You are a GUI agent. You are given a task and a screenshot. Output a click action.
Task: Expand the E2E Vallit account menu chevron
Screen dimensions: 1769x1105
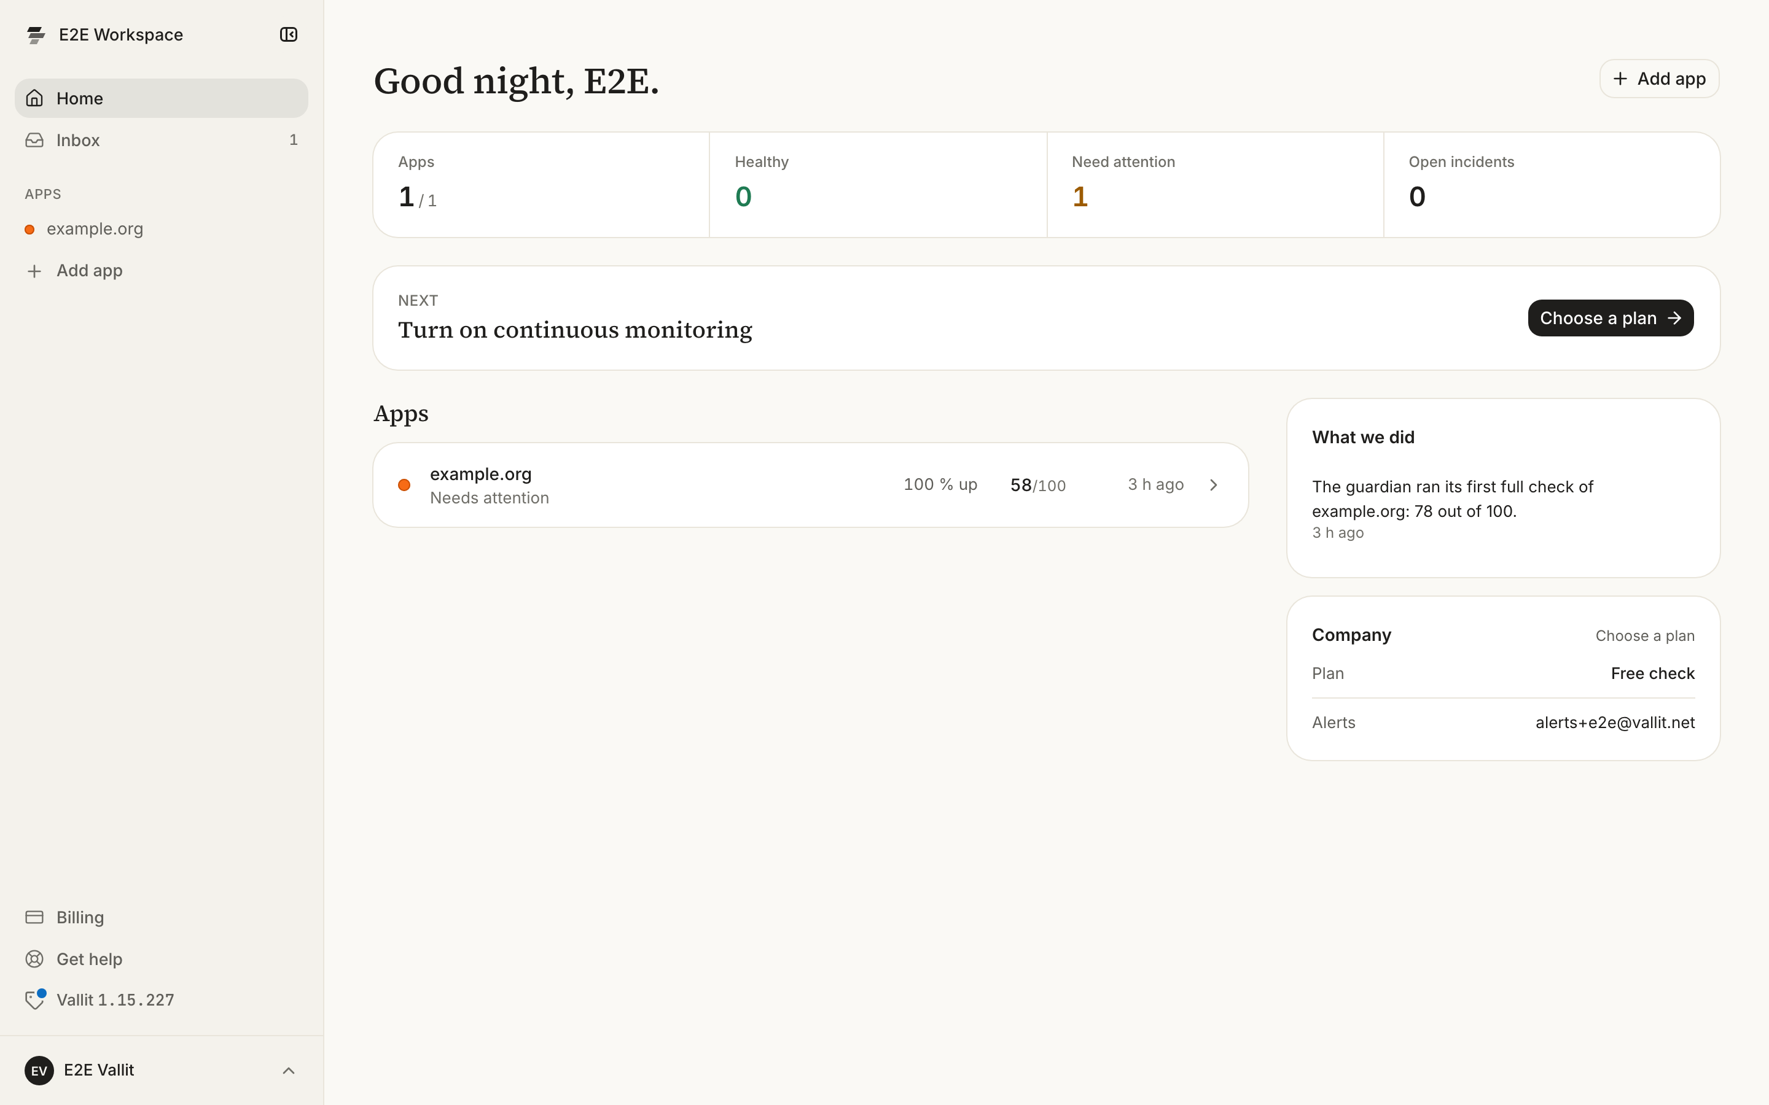pos(289,1071)
